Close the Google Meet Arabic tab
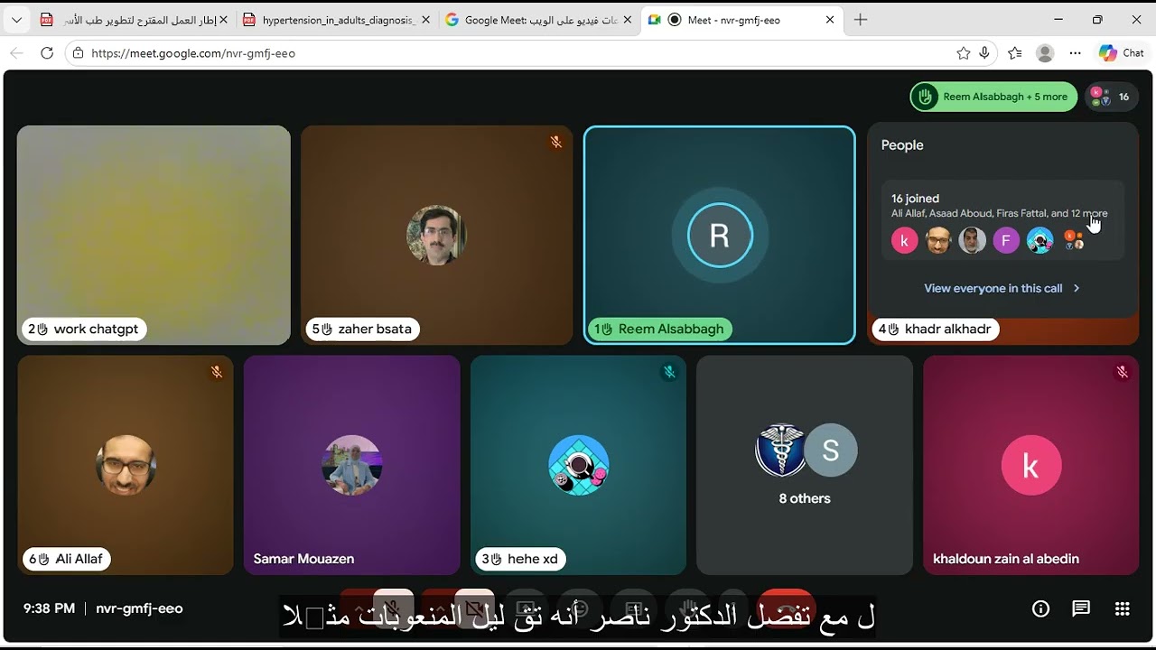This screenshot has width=1156, height=650. [x=628, y=20]
